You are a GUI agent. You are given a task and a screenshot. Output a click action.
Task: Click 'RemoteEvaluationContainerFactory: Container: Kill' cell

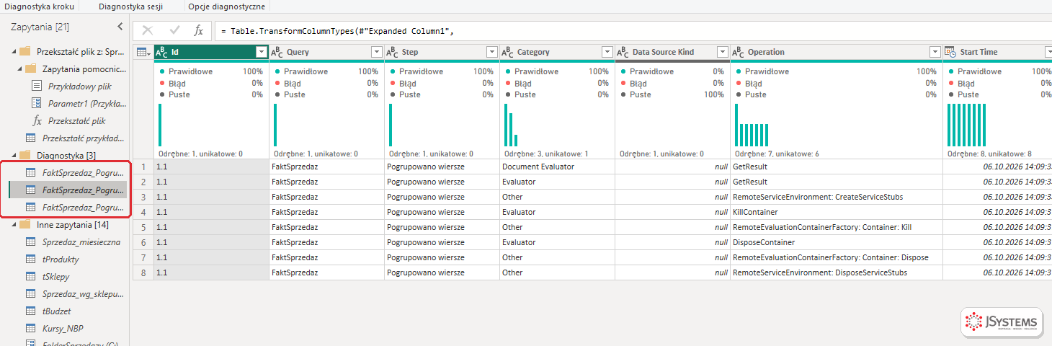[x=837, y=227]
